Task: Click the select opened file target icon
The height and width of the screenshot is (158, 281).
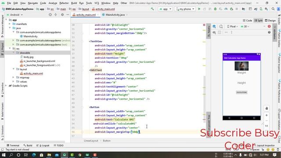Action: (50, 14)
